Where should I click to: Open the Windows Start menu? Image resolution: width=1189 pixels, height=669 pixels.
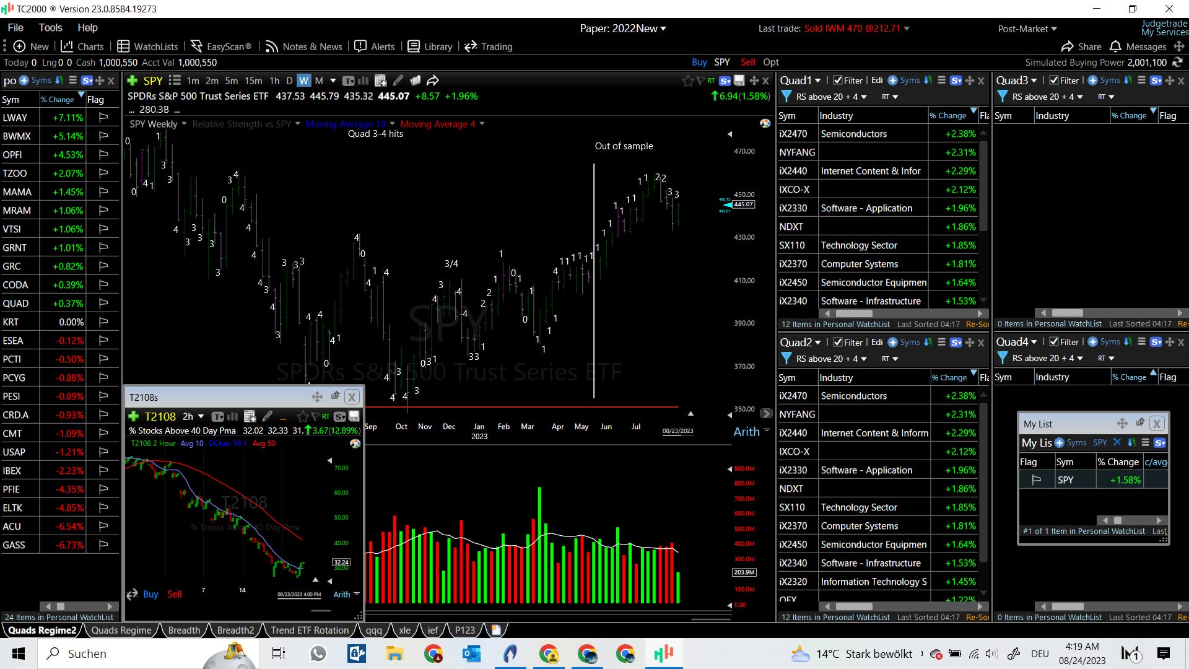(x=19, y=654)
